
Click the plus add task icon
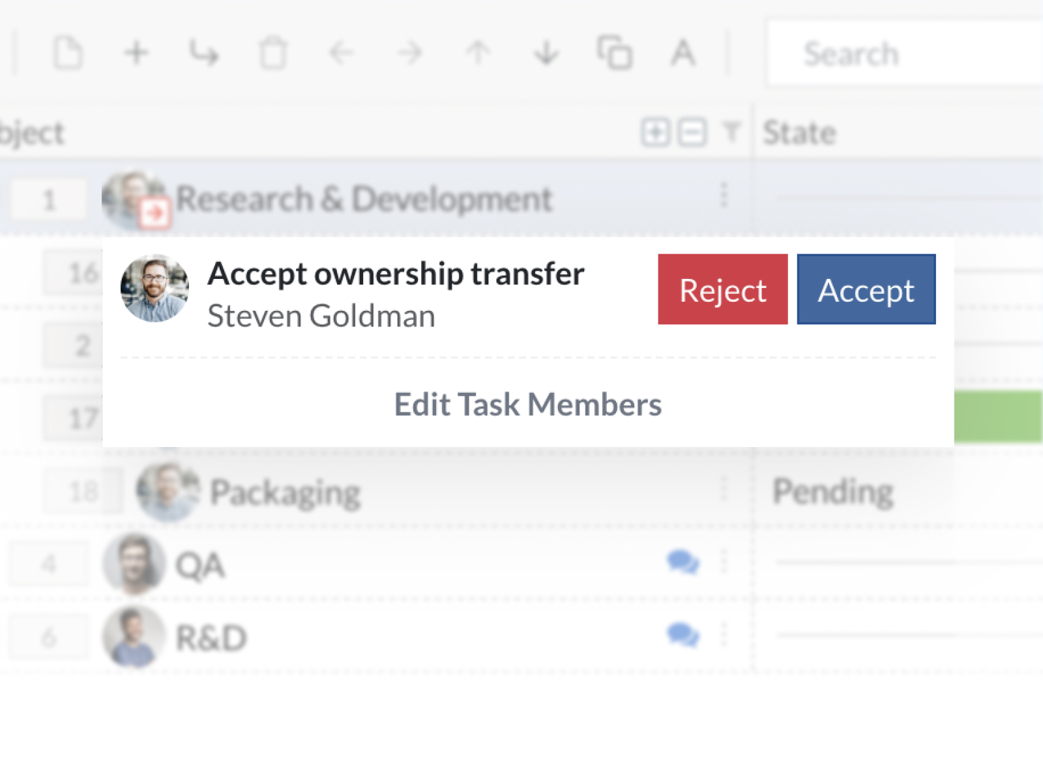pos(136,53)
